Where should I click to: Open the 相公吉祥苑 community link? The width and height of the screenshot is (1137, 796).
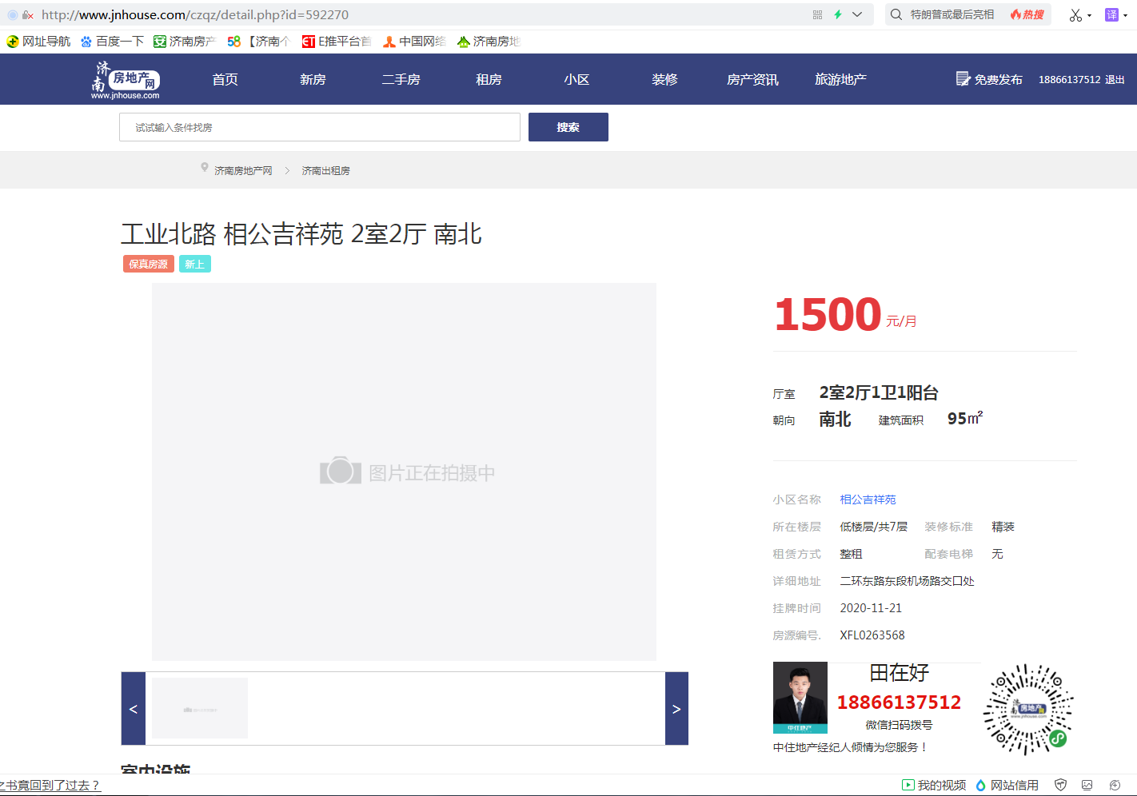coord(868,499)
